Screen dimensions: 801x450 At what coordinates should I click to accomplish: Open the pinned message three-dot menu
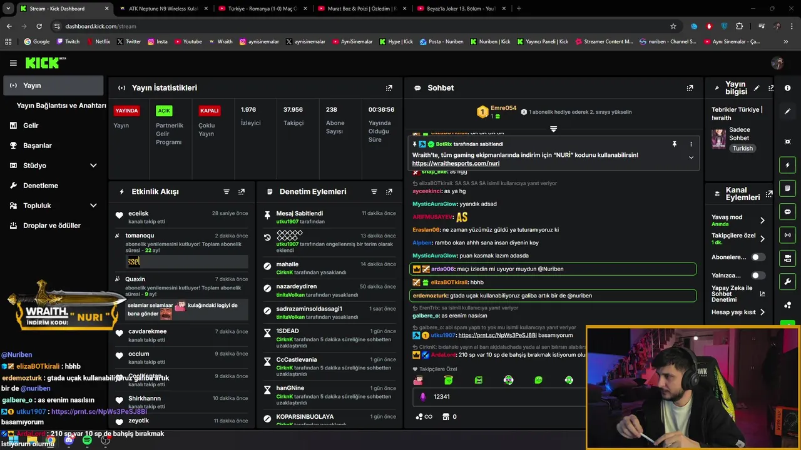coord(691,144)
